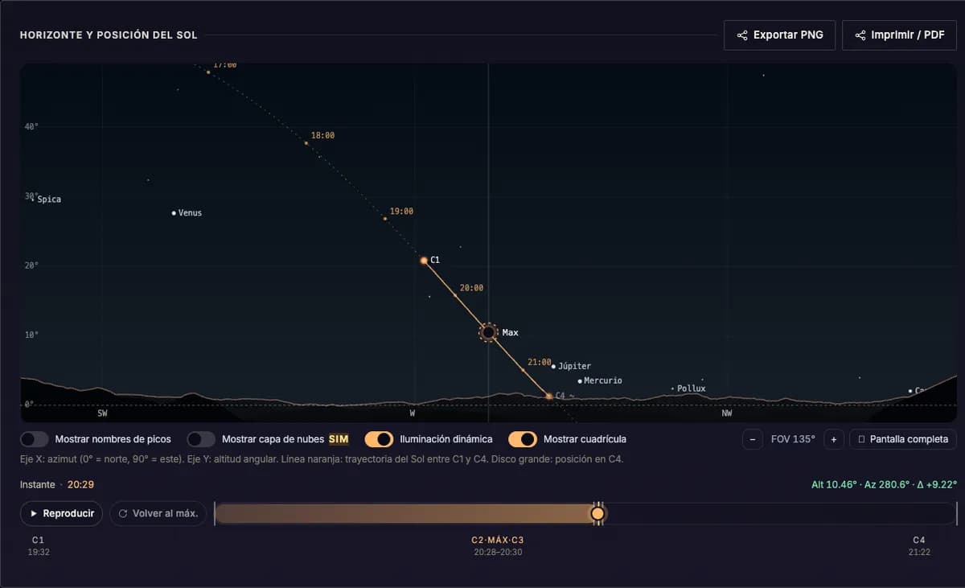This screenshot has width=965, height=588.
Task: Click the fullscreen icon on Pantalla completa
Action: tap(861, 439)
